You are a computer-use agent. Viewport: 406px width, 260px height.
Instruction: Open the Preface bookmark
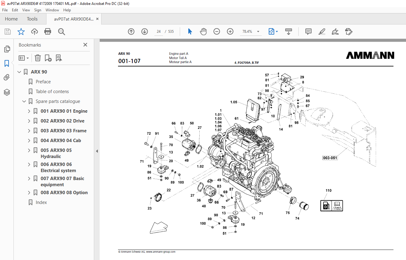pyautogui.click(x=43, y=82)
